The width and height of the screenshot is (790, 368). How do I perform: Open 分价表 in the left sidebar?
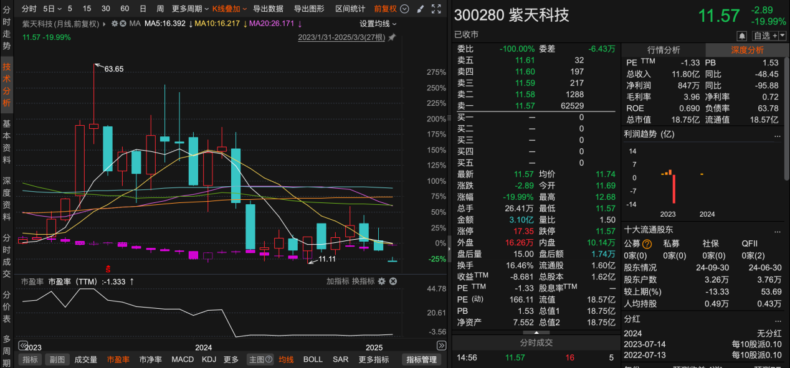coord(7,306)
